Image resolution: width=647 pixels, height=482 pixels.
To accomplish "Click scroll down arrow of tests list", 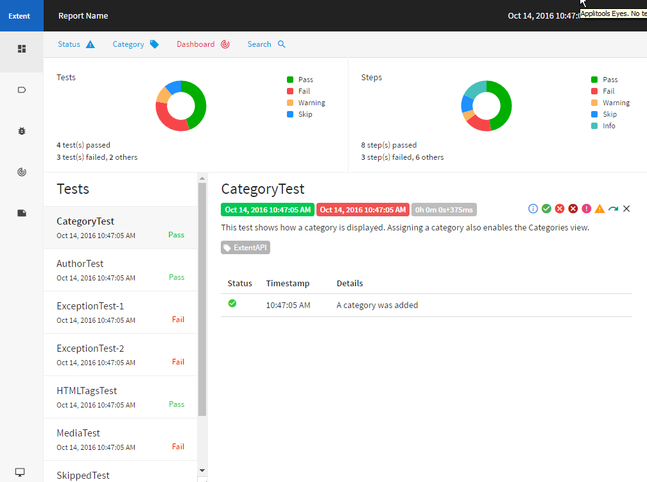I will (202, 470).
